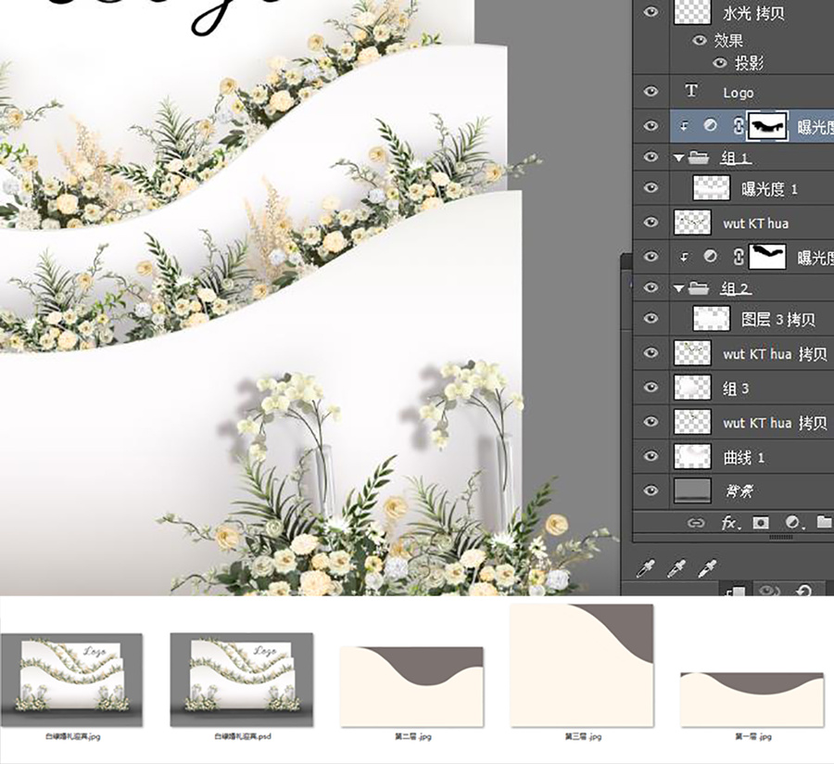Select the 水光 拷贝 layer name
This screenshot has height=764, width=834.
coord(753,13)
